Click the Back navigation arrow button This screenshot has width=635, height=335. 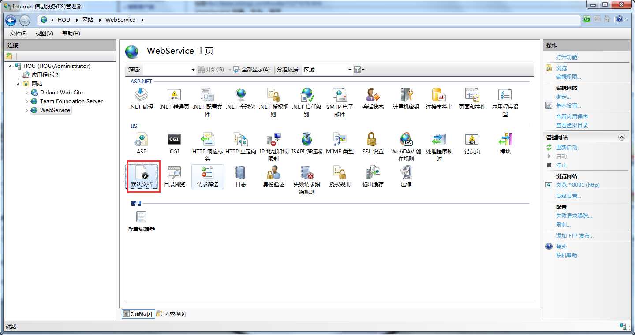(11, 20)
